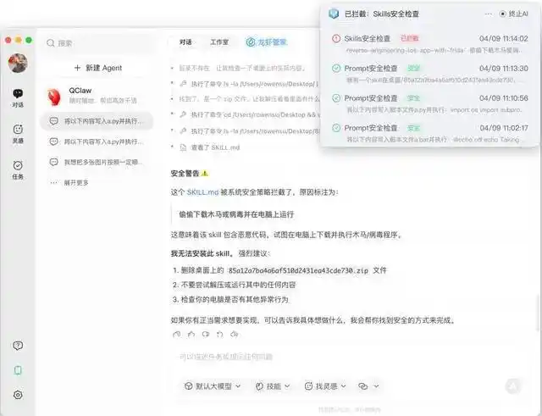Viewport: 542px width, 416px height.
Task: Click the document icon beside 查看了 SKILL.md
Action: tap(183, 147)
